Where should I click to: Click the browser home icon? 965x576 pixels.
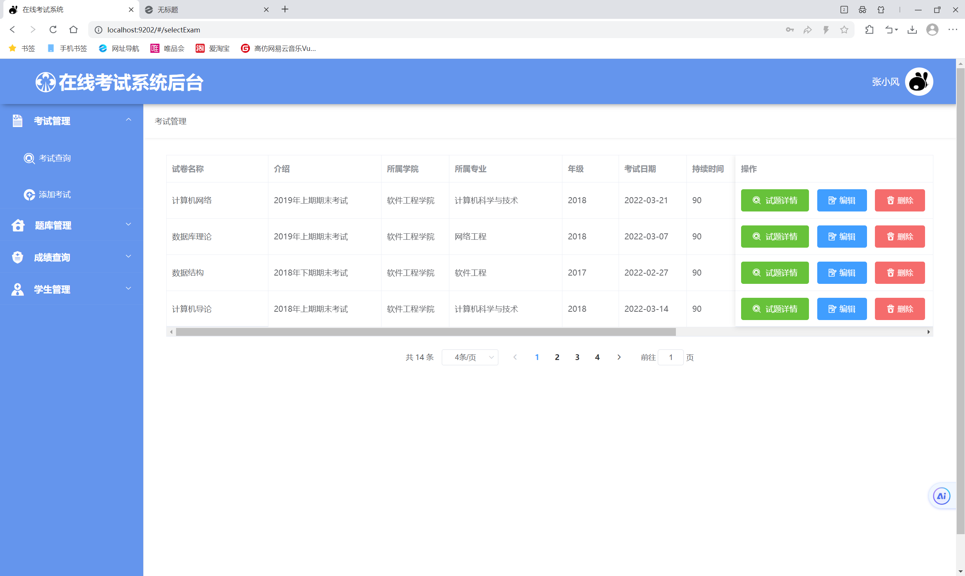74,30
